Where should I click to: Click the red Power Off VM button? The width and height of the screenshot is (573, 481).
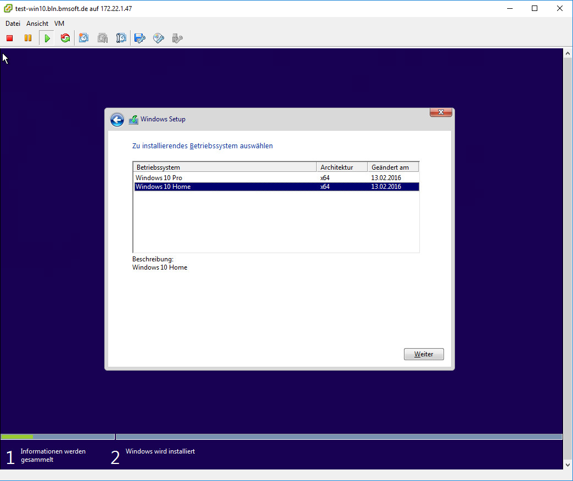pyautogui.click(x=9, y=38)
